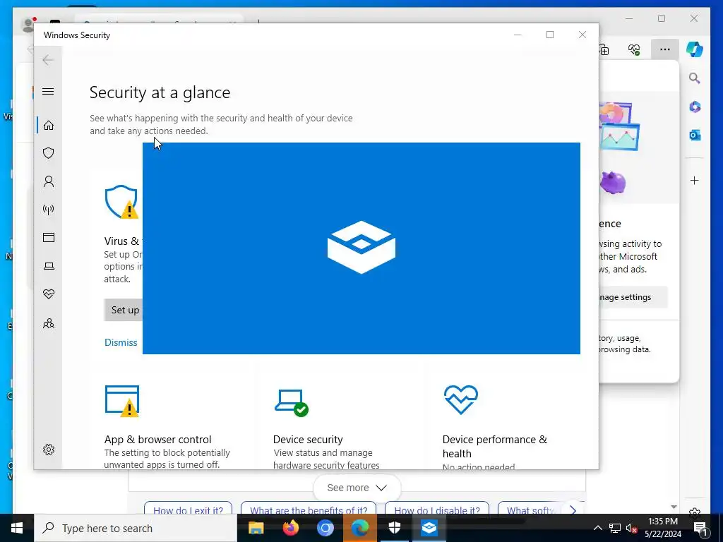
Task: Show hidden tray icons chevron
Action: click(x=597, y=528)
